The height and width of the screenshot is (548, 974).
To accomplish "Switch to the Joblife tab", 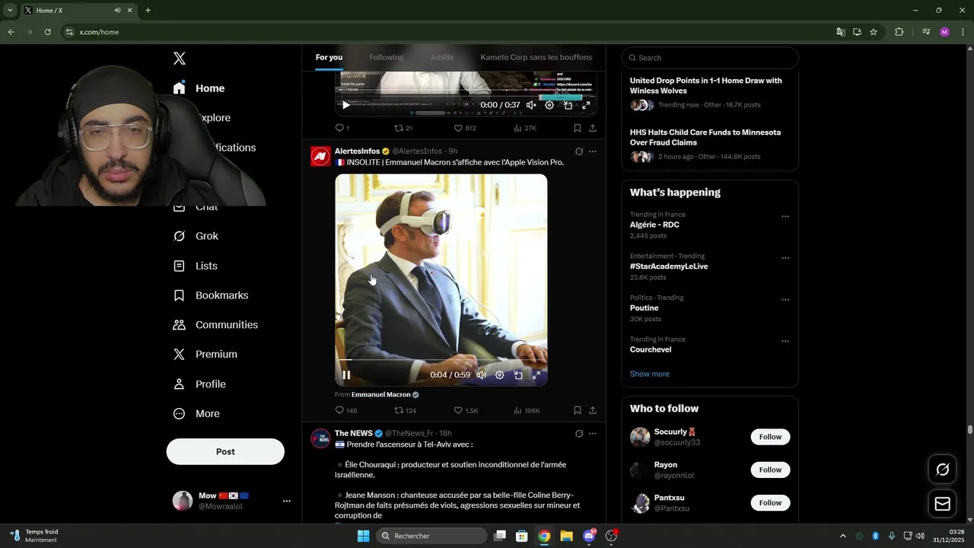I will click(442, 57).
